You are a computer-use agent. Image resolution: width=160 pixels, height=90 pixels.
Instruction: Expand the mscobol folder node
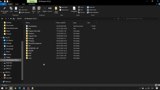(2, 78)
